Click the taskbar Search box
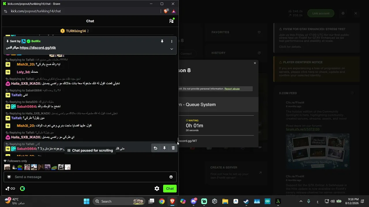The width and height of the screenshot is (369, 207). tap(119, 201)
